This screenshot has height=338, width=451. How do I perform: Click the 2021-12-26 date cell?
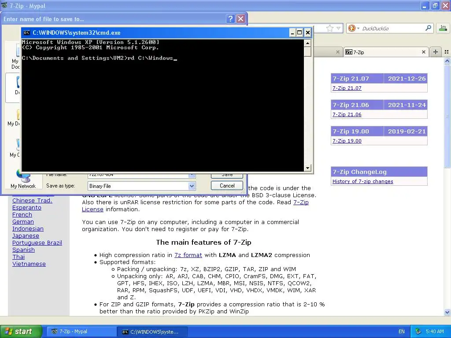coord(406,78)
